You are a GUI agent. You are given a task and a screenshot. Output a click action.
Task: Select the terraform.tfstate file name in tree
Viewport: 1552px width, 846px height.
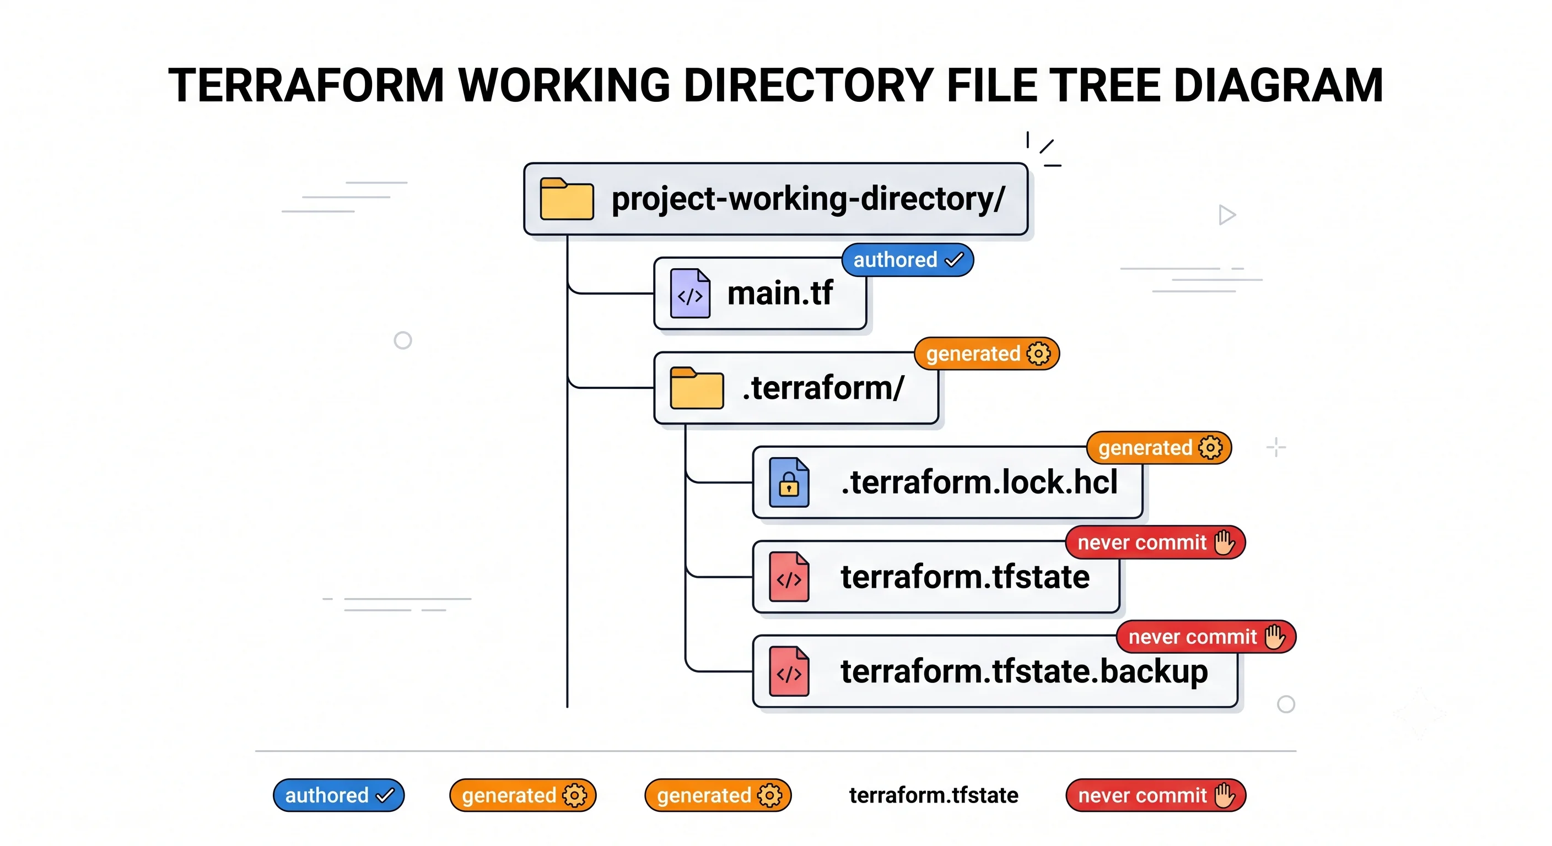point(965,577)
